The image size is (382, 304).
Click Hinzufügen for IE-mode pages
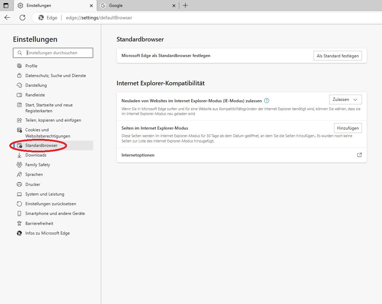348,128
